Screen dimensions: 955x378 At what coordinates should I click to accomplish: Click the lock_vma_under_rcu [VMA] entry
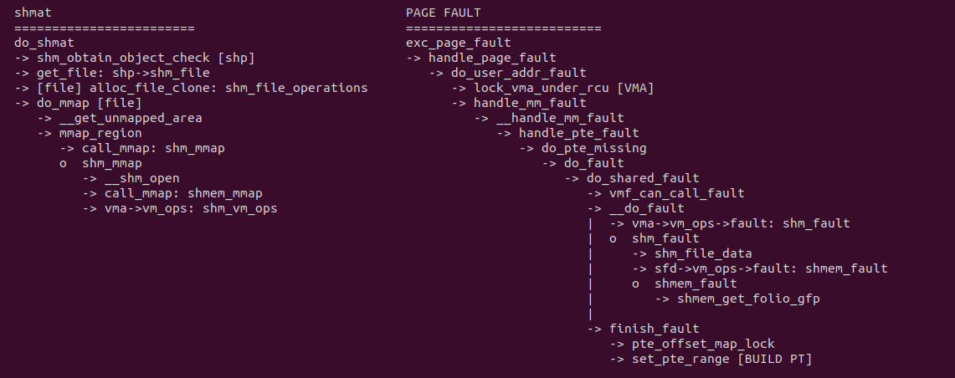click(563, 88)
